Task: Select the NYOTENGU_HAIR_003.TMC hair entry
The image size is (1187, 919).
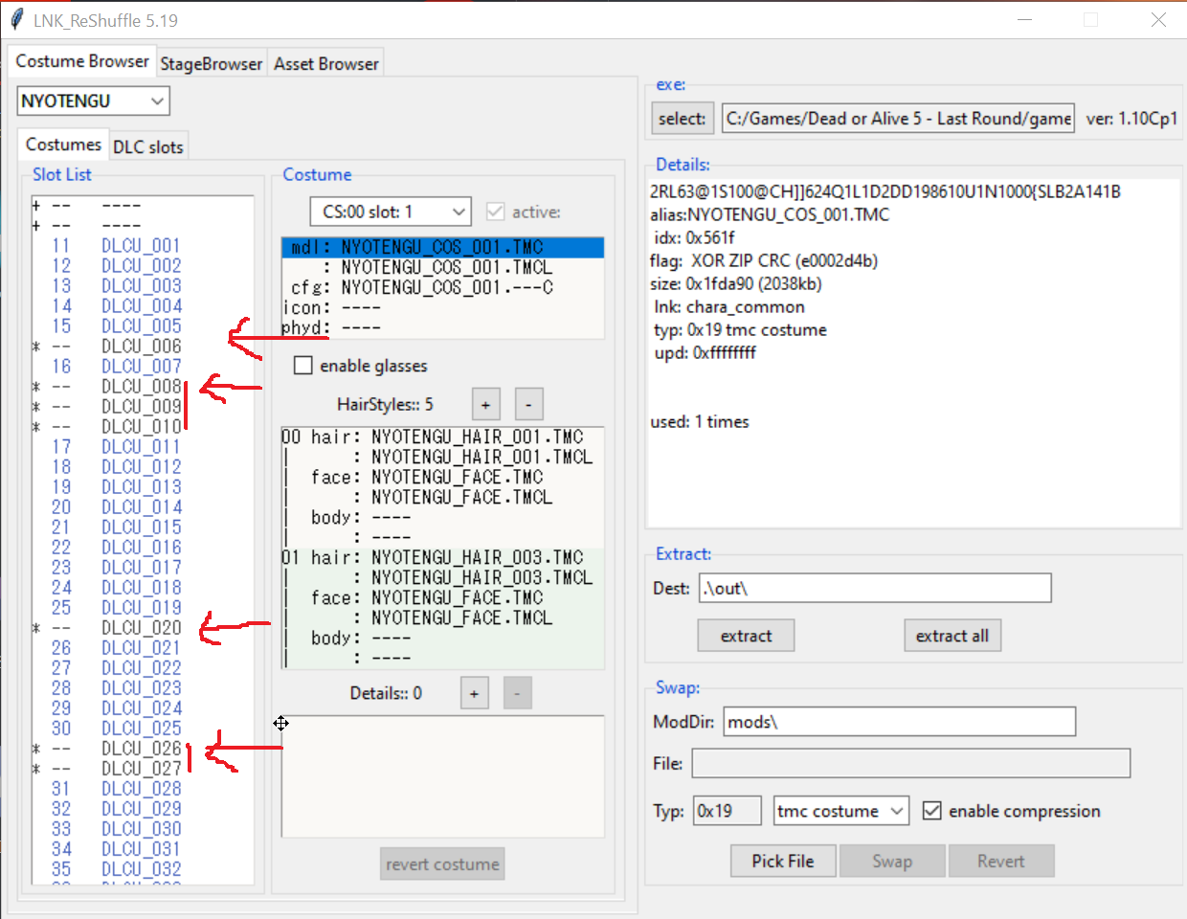Action: click(478, 557)
